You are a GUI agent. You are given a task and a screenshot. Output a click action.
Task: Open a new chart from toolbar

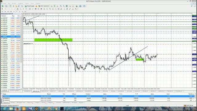coord(2,6)
